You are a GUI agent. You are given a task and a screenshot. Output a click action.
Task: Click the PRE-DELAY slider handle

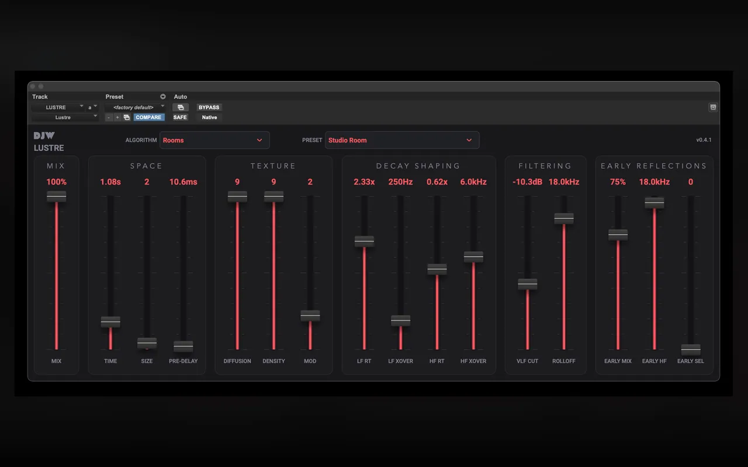pyautogui.click(x=183, y=346)
